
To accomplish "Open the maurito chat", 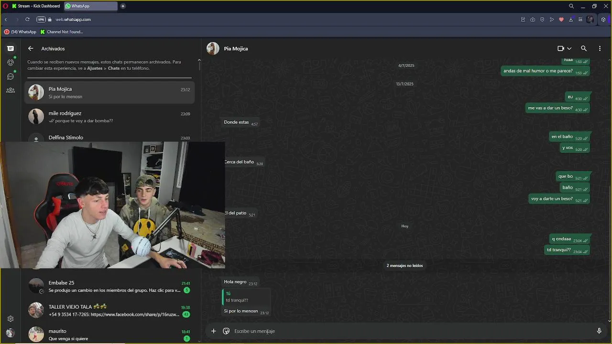I will tap(109, 334).
